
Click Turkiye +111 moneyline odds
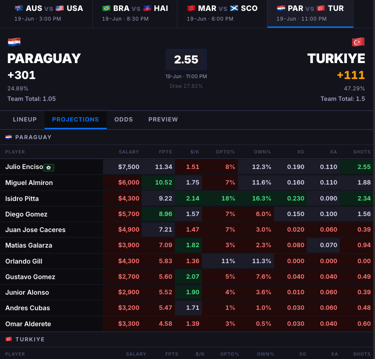point(351,75)
